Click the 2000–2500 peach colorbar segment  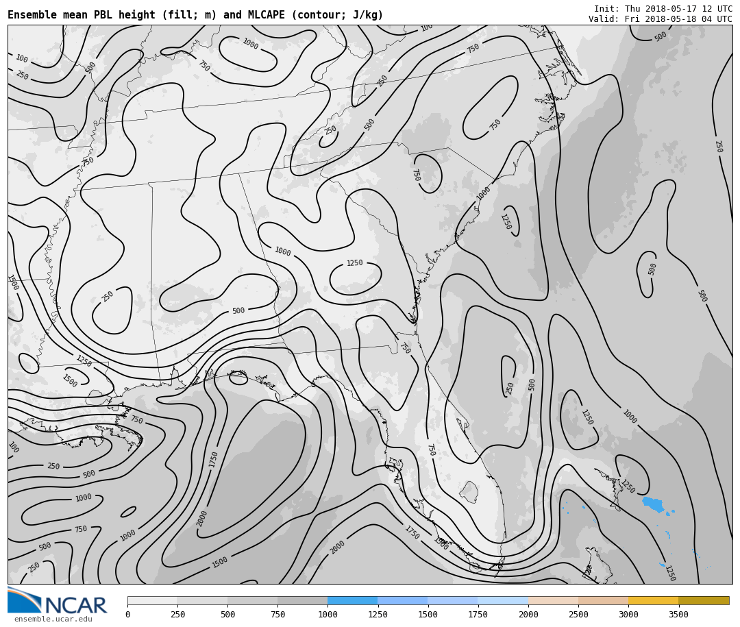[553, 600]
